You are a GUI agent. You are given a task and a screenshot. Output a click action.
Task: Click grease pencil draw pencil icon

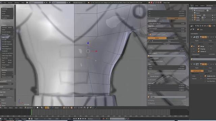149,41
